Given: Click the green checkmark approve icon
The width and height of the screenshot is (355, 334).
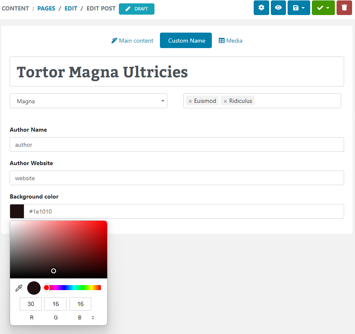Looking at the screenshot, I should [x=321, y=8].
